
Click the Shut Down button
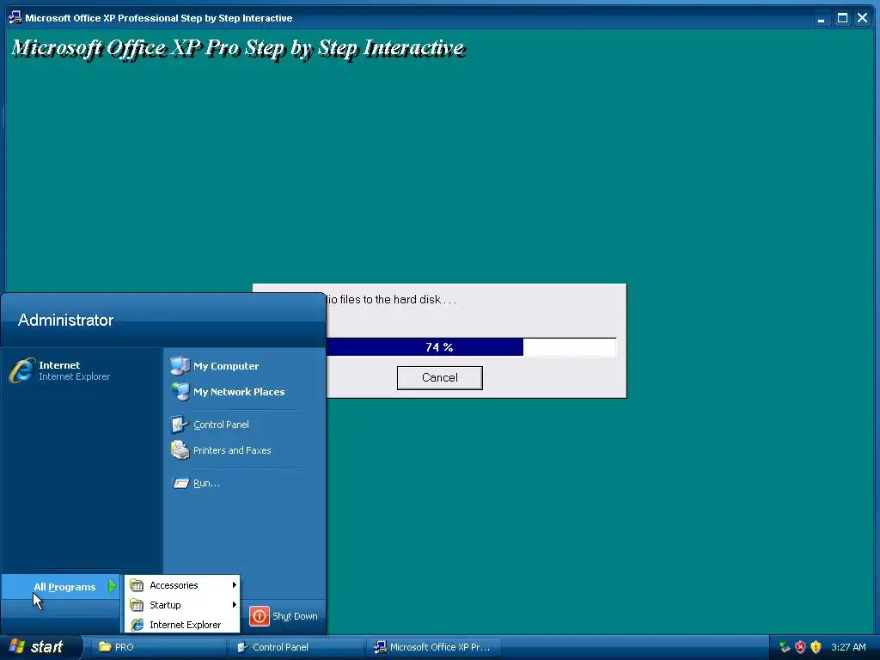[284, 616]
